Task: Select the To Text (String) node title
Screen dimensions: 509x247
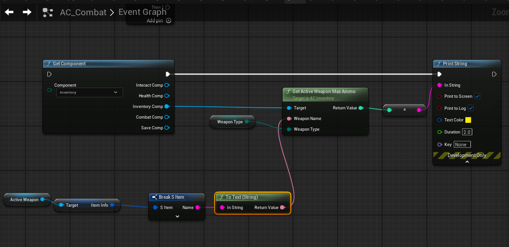Action: [x=241, y=197]
